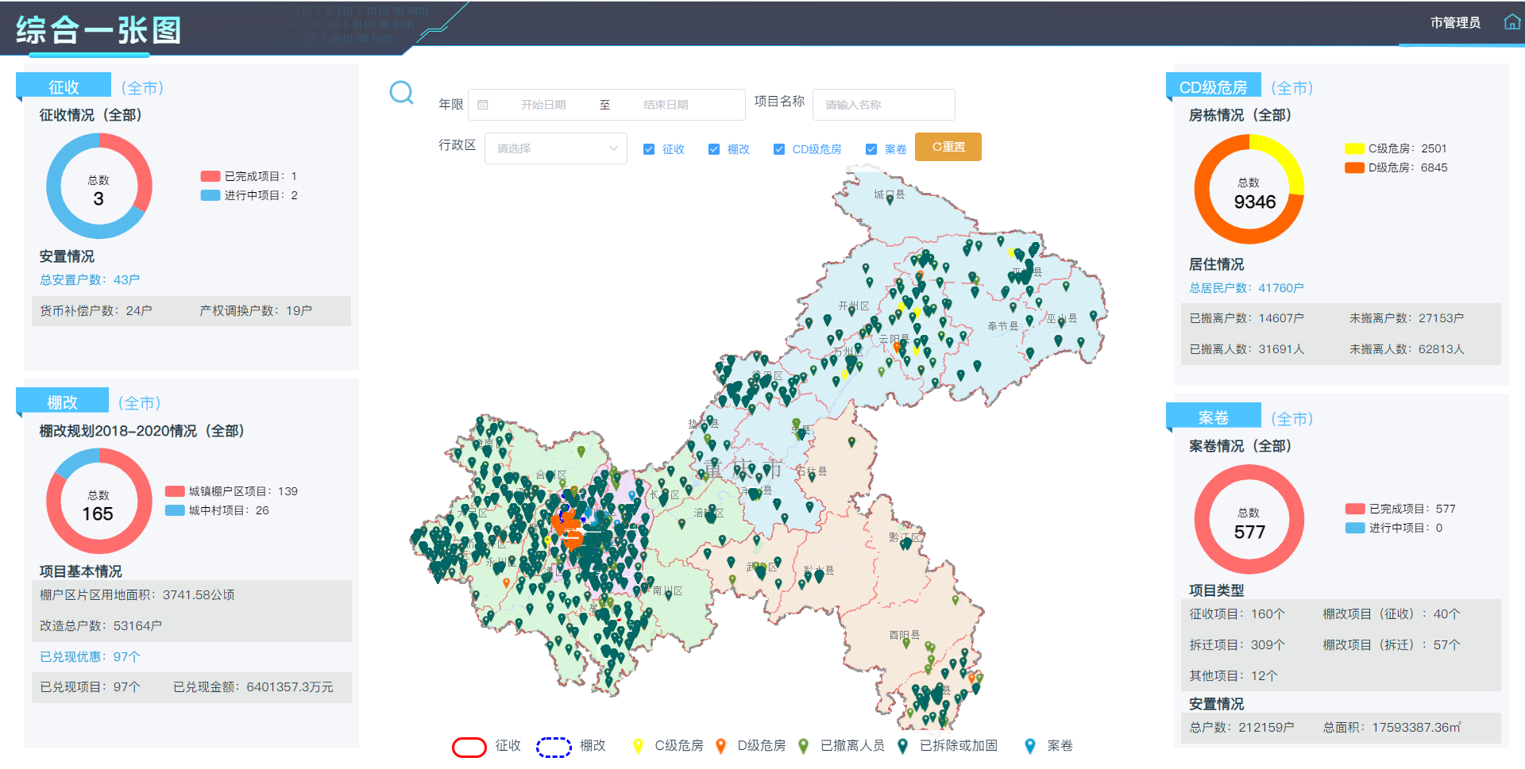Click the green 已撤离人员 pin legend icon

coord(803,746)
